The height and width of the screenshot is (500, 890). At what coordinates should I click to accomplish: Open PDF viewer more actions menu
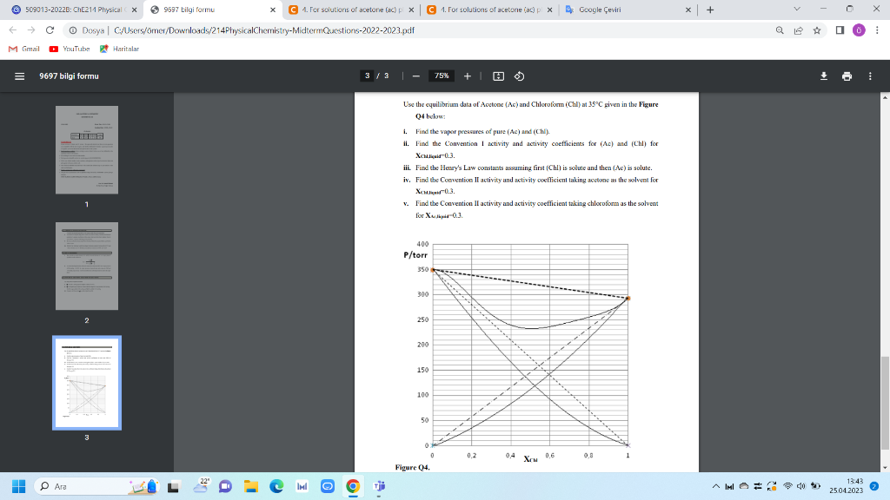(870, 76)
